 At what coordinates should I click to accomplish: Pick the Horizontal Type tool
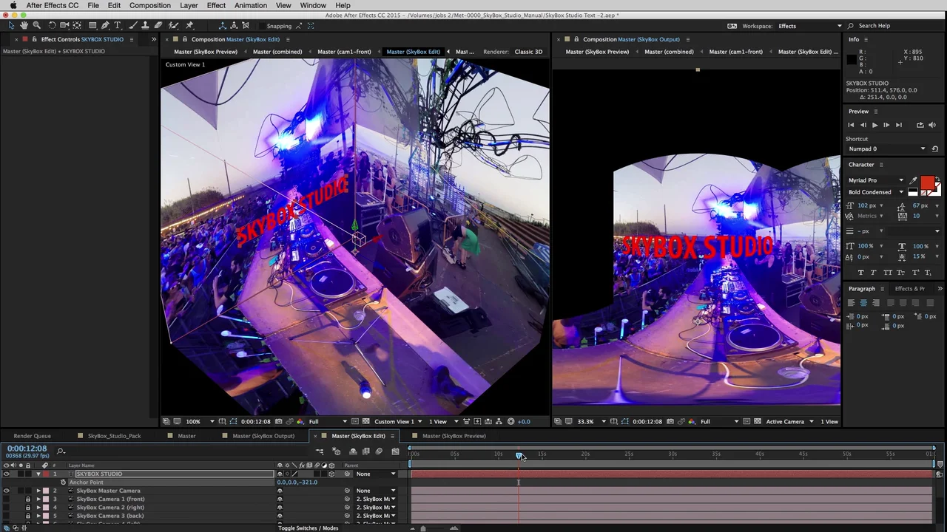click(x=118, y=26)
